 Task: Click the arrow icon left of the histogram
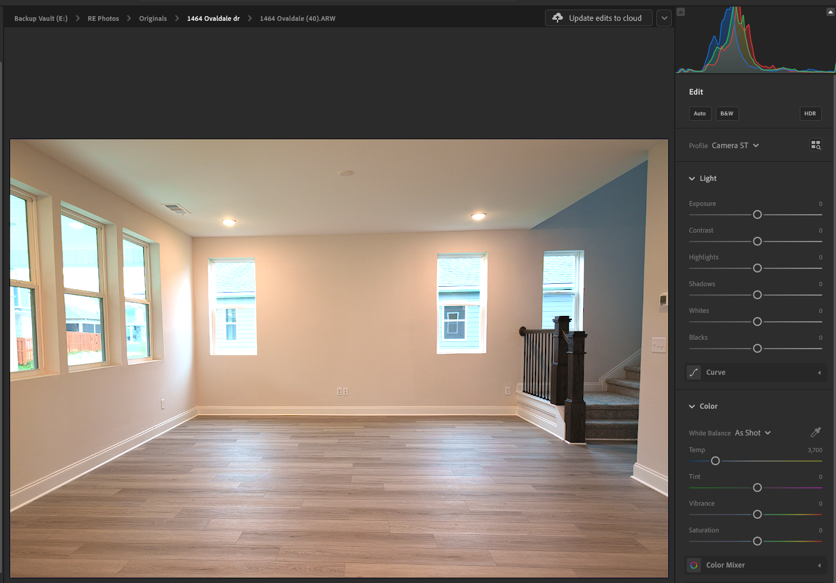[x=680, y=11]
